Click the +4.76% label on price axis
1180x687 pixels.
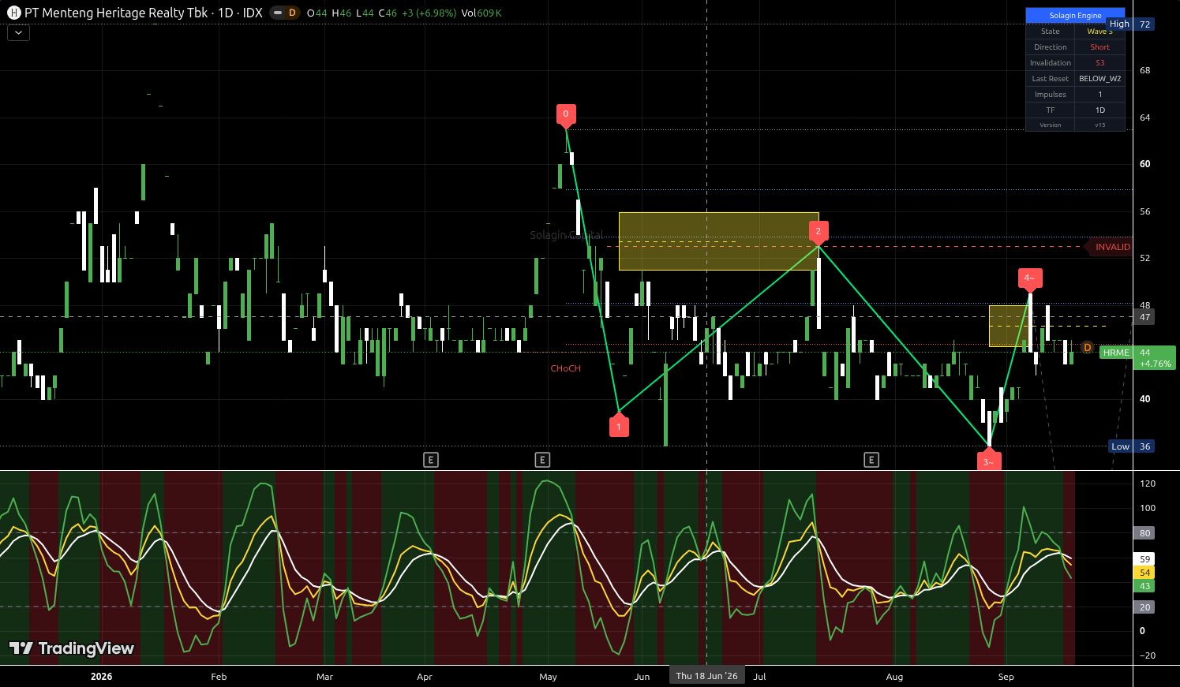[x=1155, y=364]
